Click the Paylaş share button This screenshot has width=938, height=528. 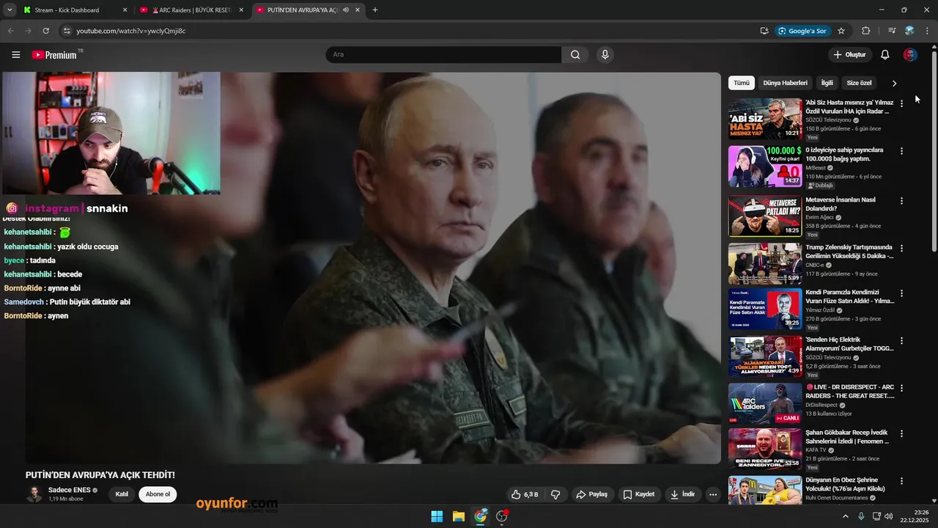tap(592, 494)
